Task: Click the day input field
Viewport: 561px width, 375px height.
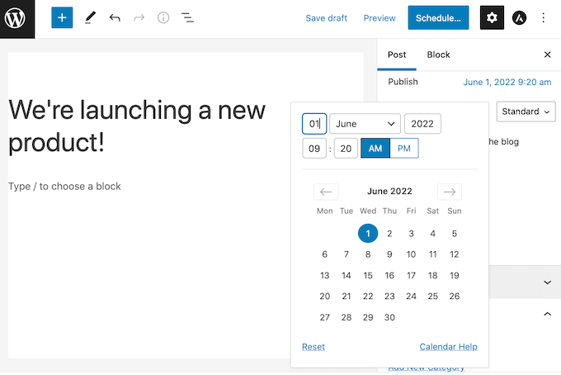Action: tap(314, 124)
